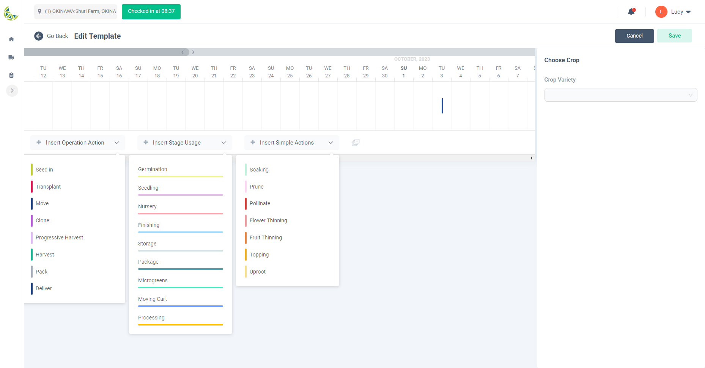Click the WE 20 date header
705x368 pixels.
pyautogui.click(x=195, y=72)
